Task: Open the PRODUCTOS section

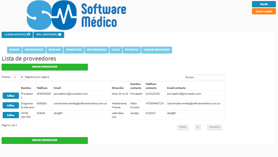Action: 74,50
